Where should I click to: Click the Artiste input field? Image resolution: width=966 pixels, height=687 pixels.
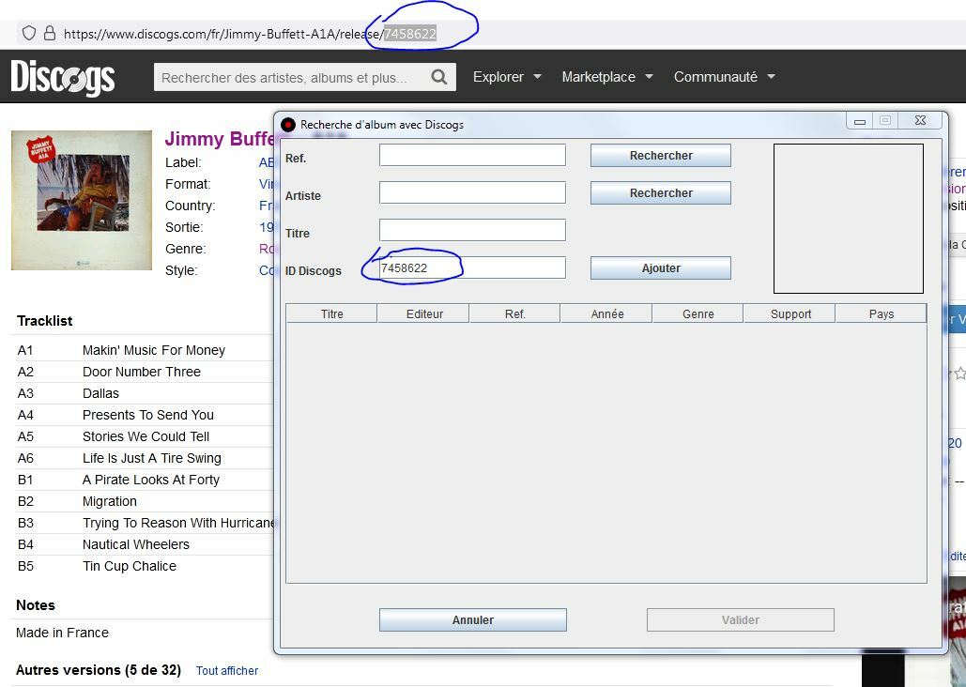tap(472, 192)
